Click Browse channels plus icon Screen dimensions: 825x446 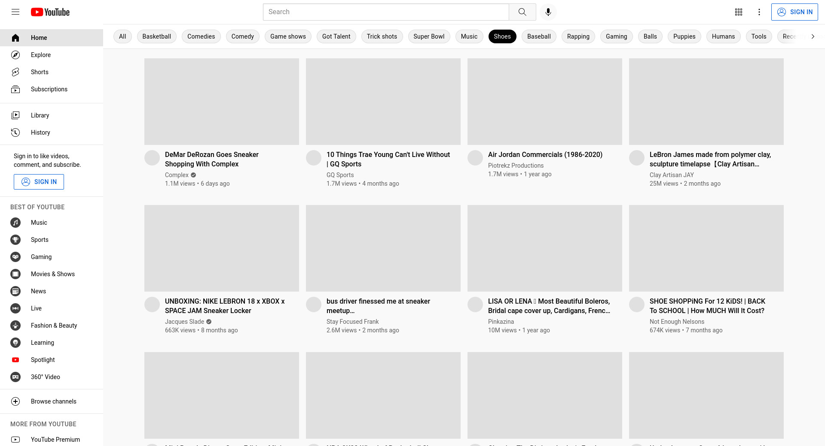click(x=15, y=401)
